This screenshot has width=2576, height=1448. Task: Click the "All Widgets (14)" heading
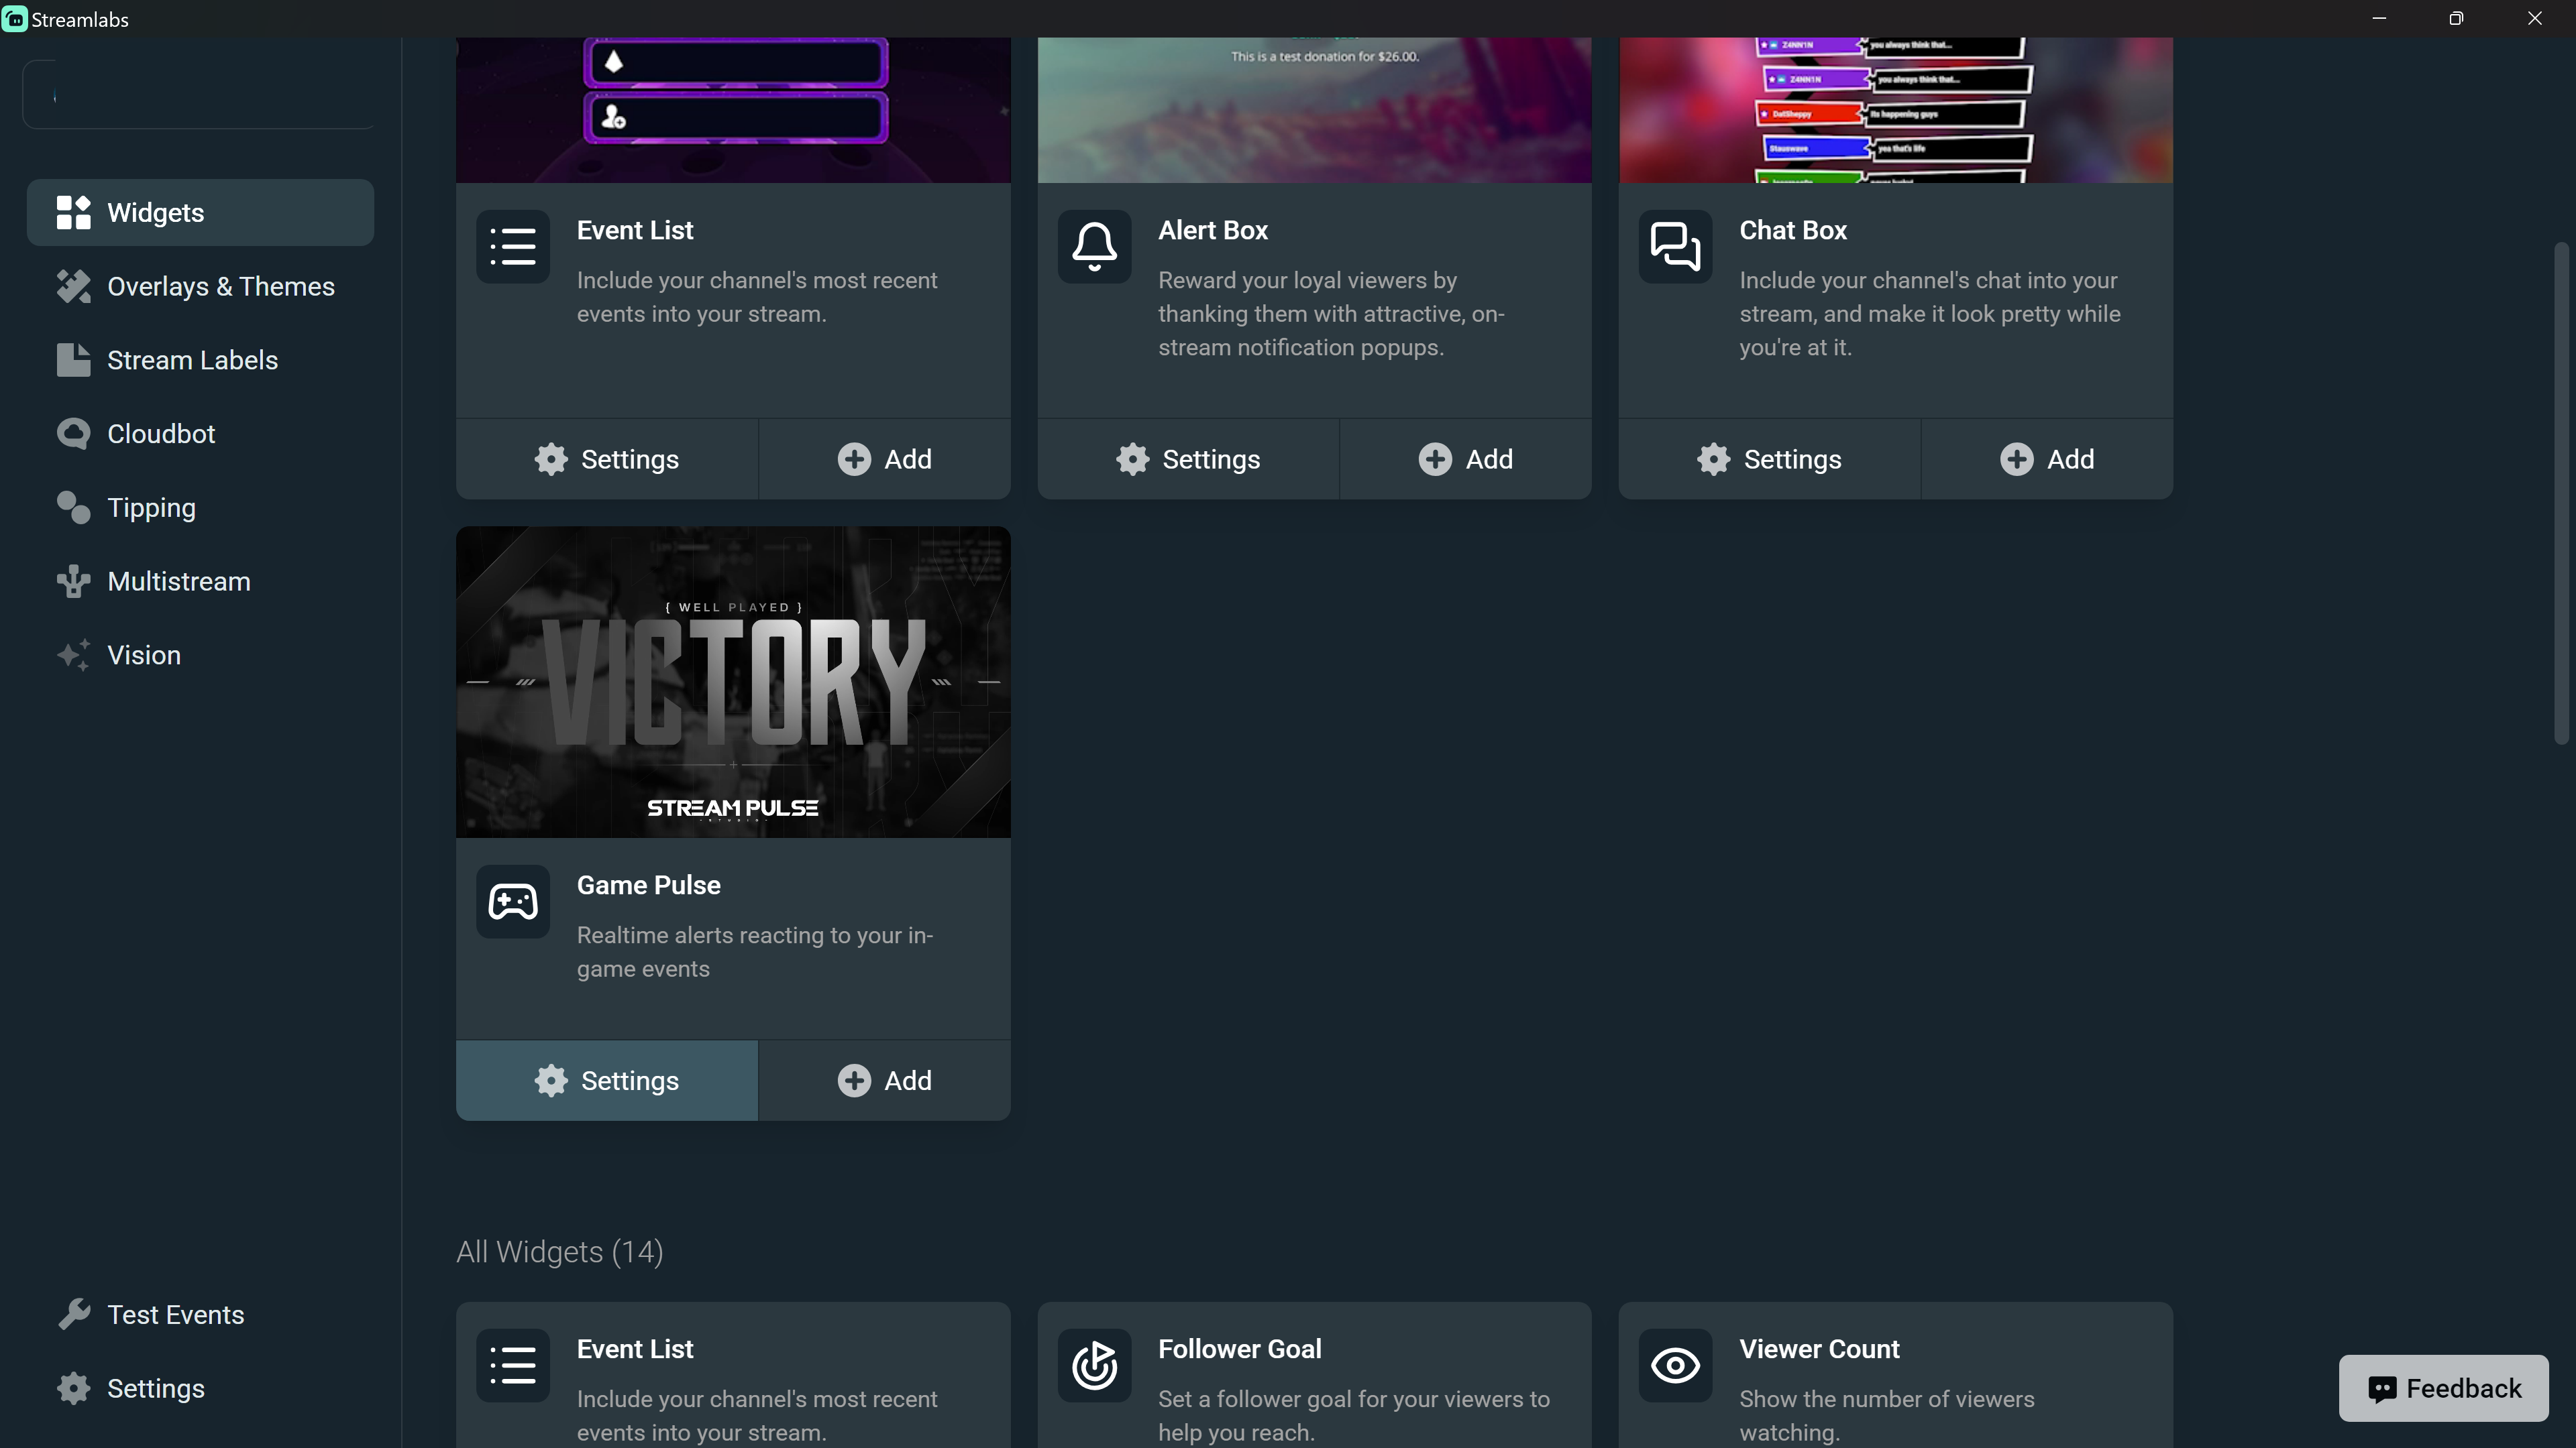click(560, 1252)
